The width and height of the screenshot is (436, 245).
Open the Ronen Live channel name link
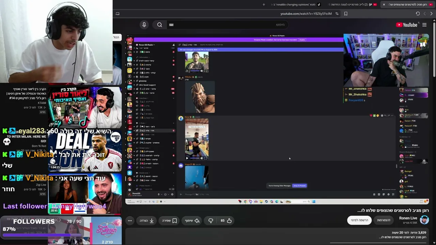[x=408, y=218]
